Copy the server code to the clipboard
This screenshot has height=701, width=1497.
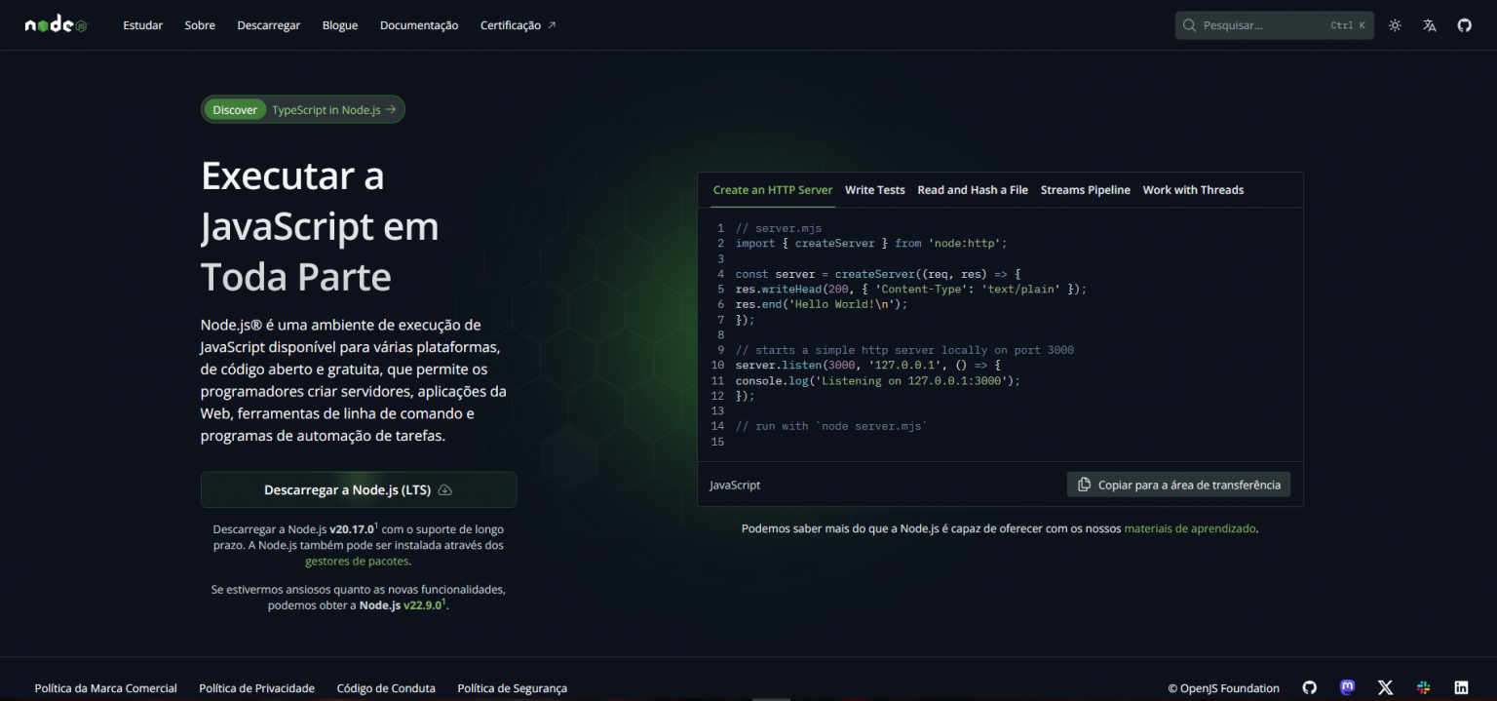(1177, 484)
